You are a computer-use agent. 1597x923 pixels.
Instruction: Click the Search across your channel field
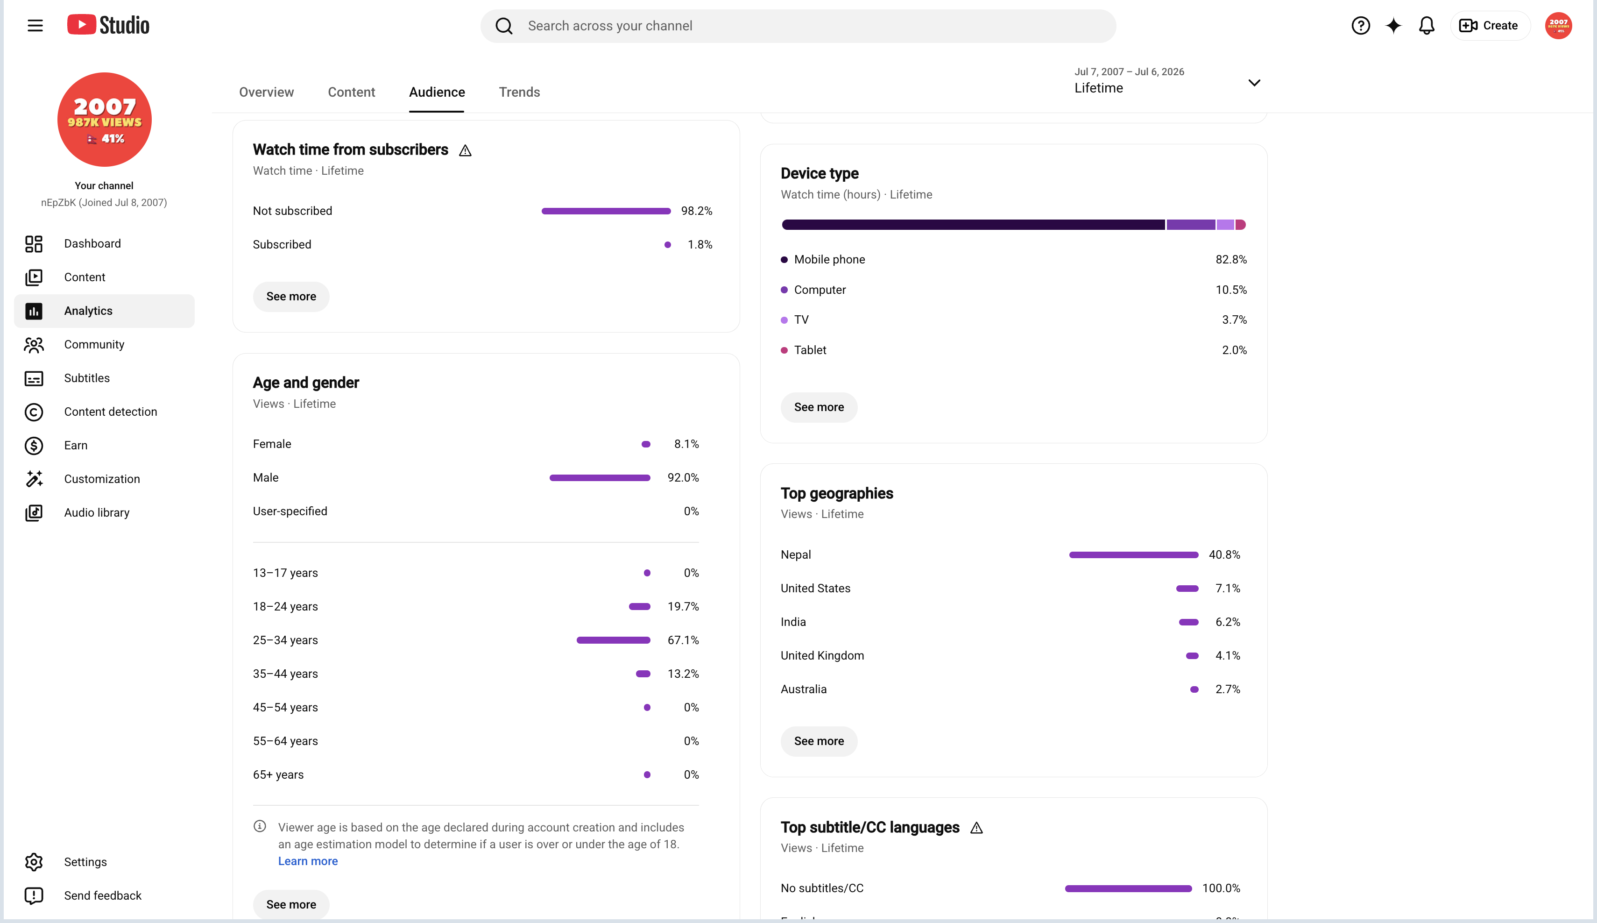click(798, 26)
